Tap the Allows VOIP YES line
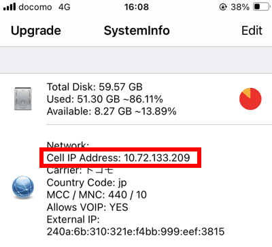The image size is (272, 247). pos(88,207)
